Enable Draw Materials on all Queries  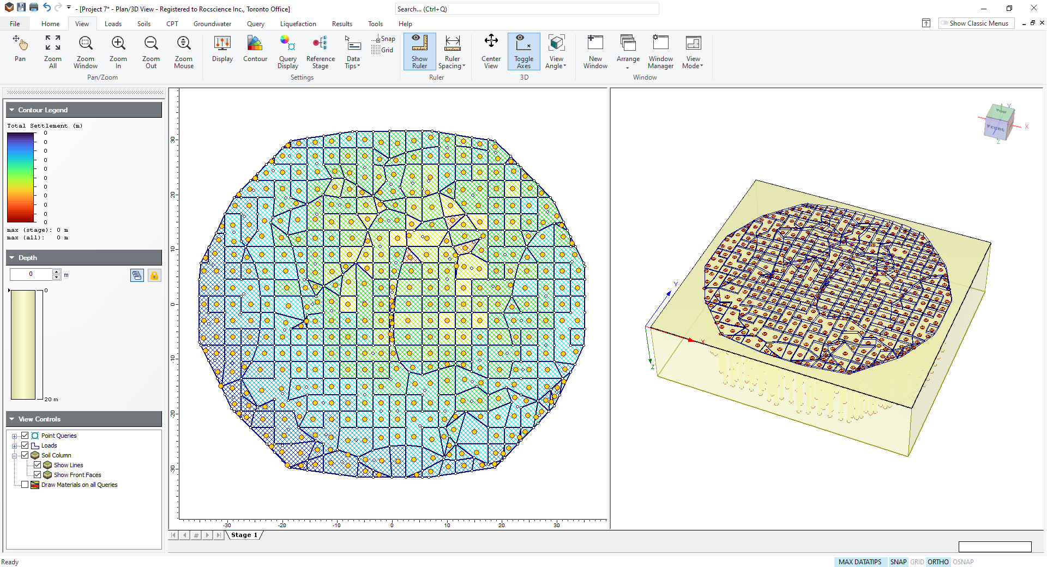(x=25, y=485)
